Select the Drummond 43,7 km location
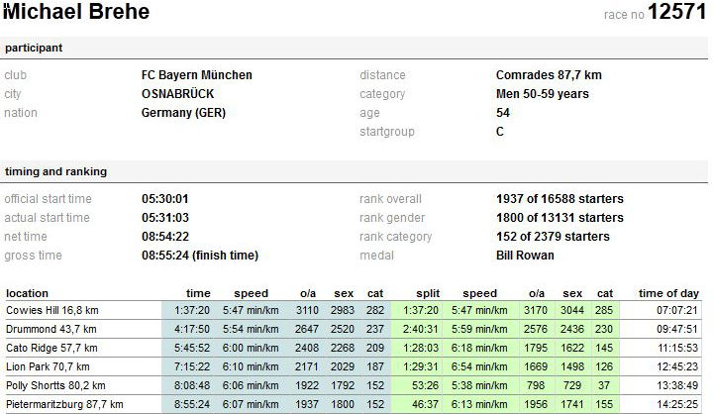The width and height of the screenshot is (713, 414). coord(51,329)
